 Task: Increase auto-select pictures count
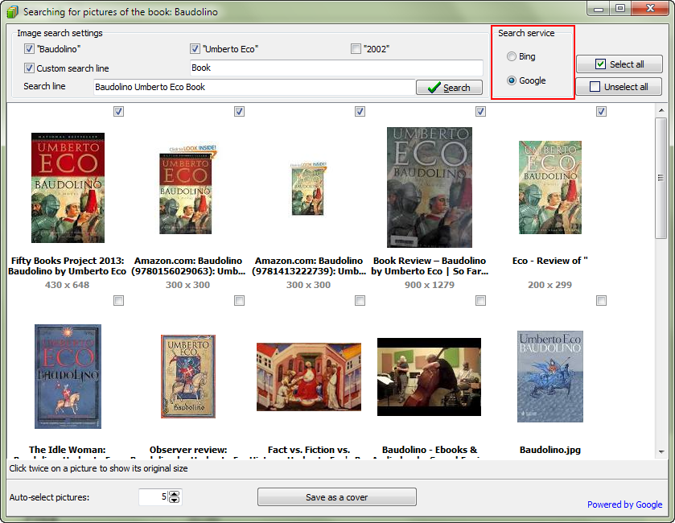(x=175, y=494)
